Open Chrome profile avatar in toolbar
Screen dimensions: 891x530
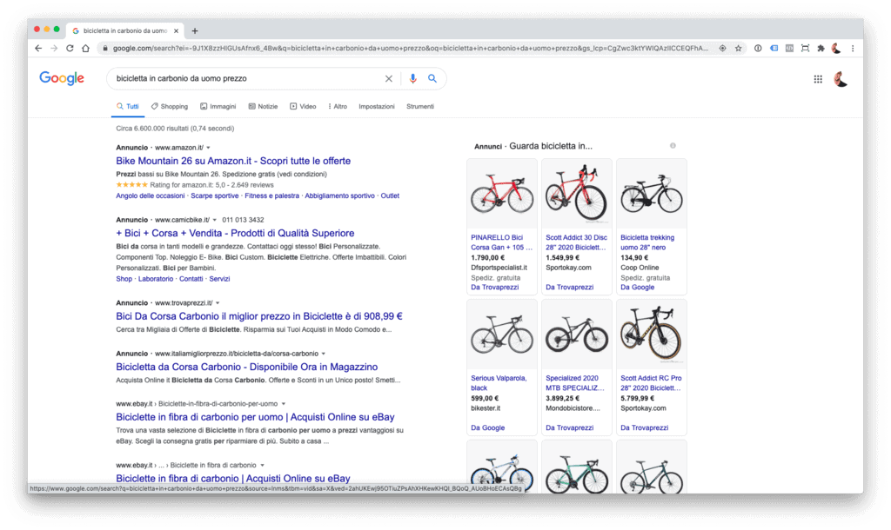836,49
